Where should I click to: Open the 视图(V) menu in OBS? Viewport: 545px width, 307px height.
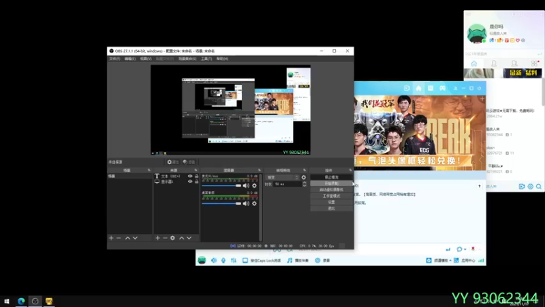point(146,59)
